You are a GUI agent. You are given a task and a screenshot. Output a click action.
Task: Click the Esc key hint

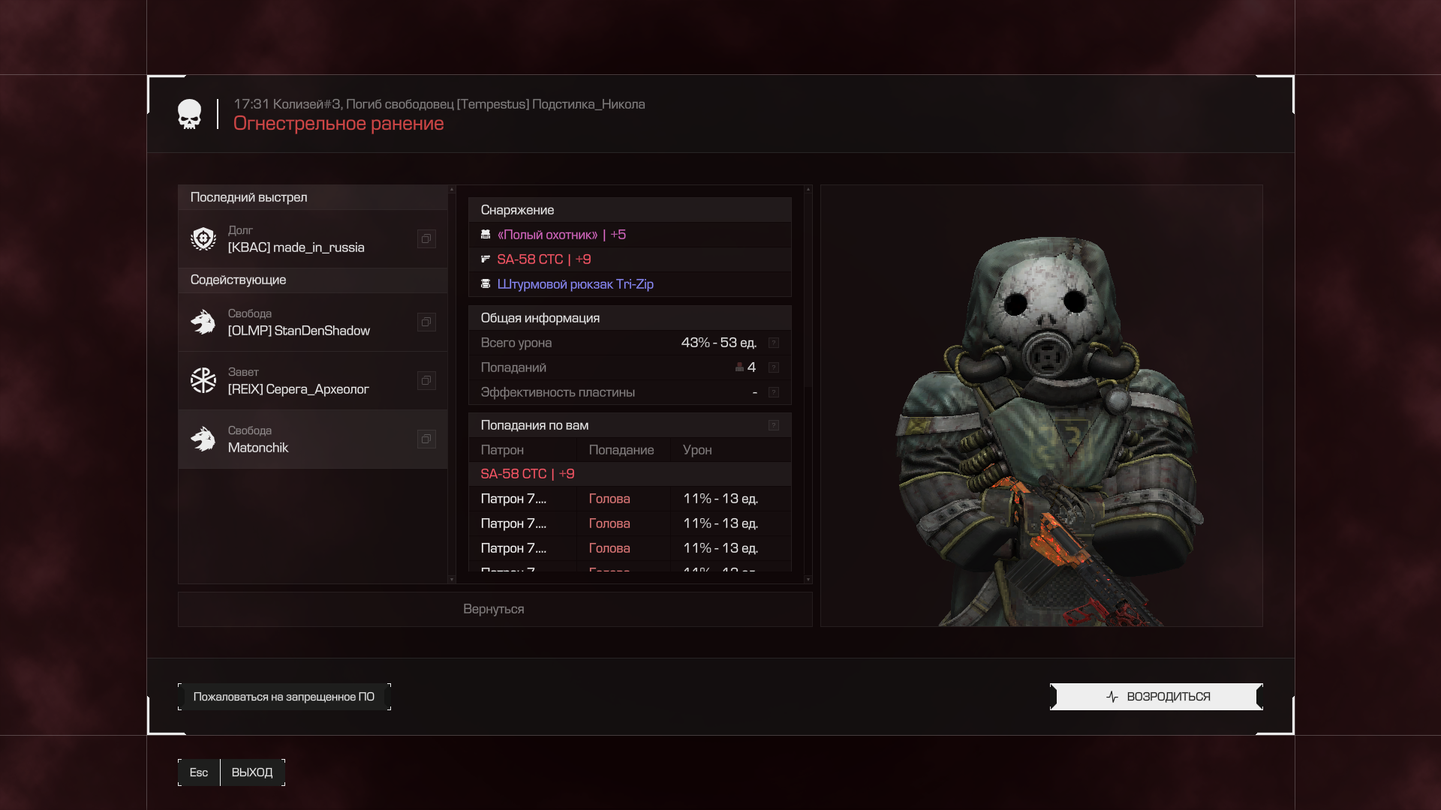(199, 772)
